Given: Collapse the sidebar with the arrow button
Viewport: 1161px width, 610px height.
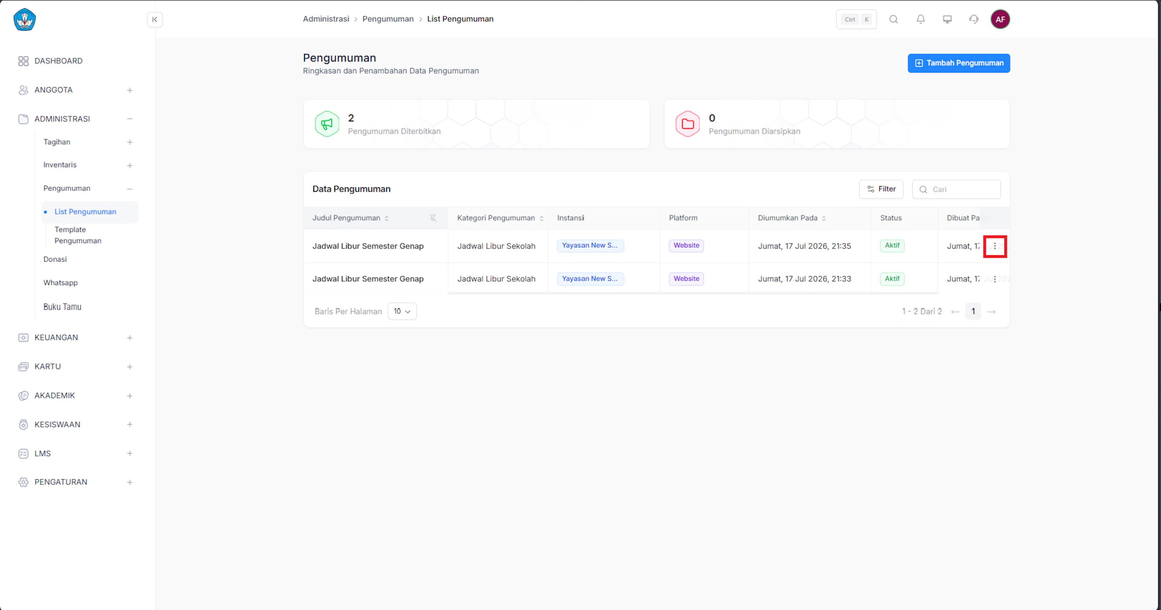Looking at the screenshot, I should [154, 19].
